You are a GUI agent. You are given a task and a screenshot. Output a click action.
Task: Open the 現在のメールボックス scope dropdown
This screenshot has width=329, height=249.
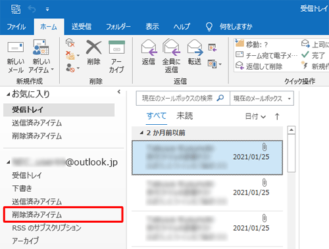262,99
